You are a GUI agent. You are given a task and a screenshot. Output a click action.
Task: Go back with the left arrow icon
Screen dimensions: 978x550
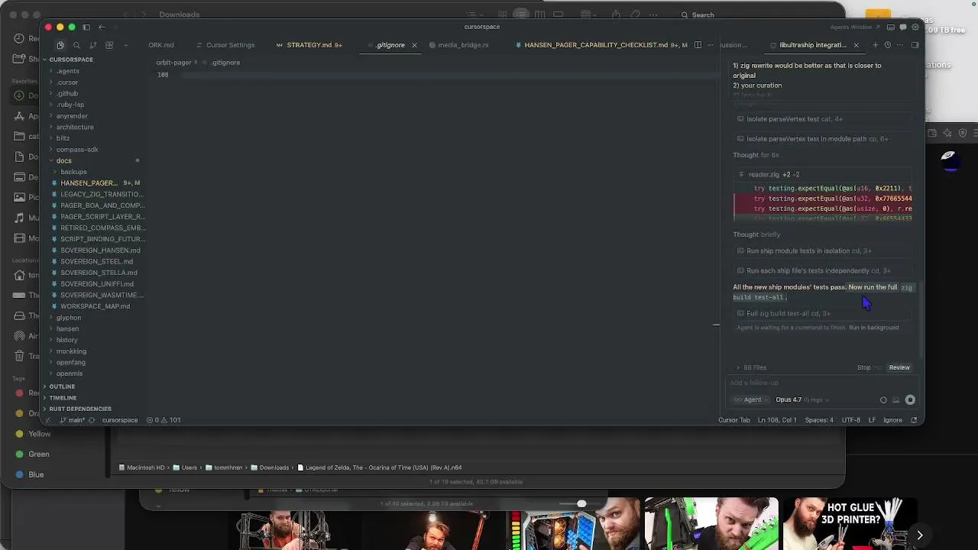pyautogui.click(x=102, y=27)
